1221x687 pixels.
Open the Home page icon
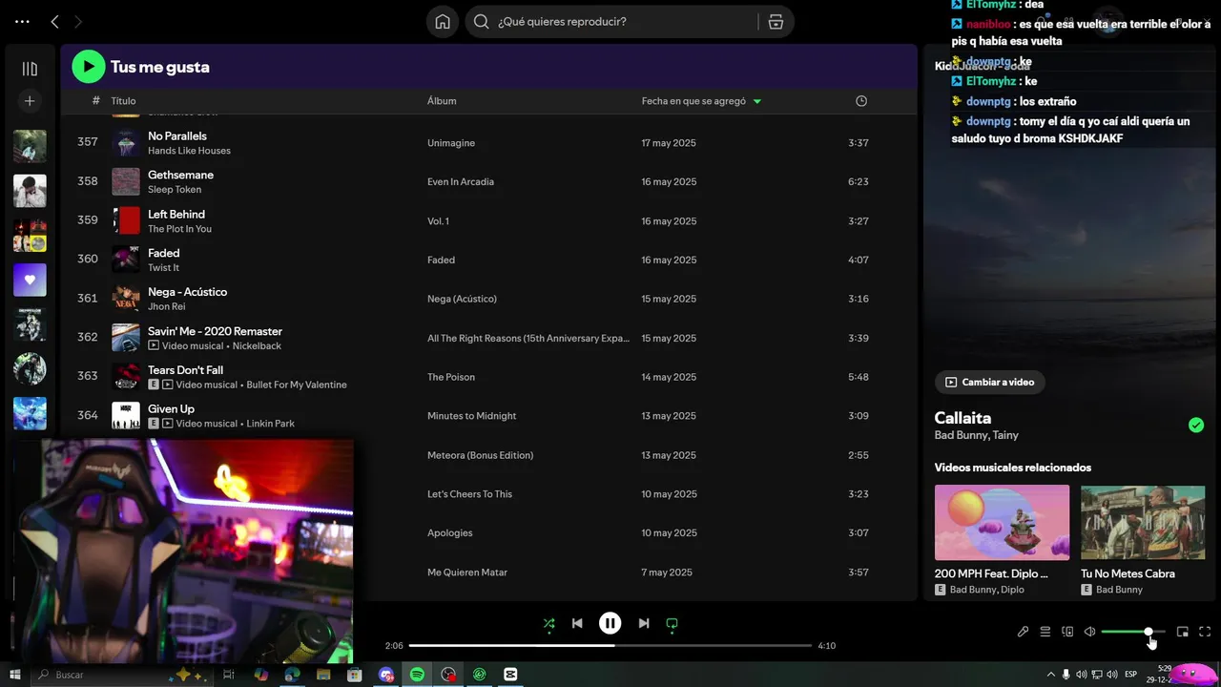coord(443,21)
